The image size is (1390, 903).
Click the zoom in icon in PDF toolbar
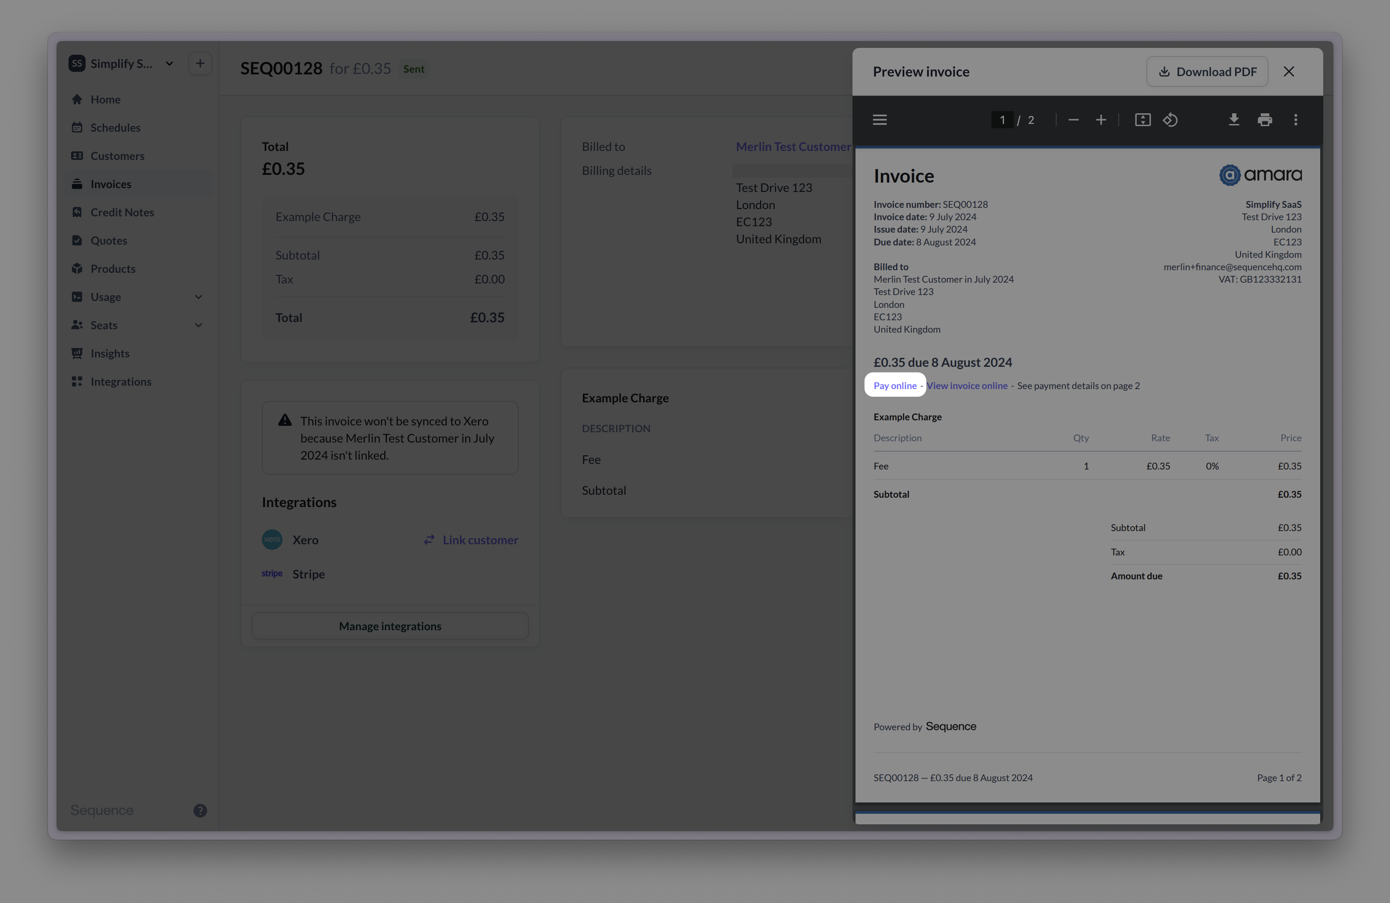(1101, 120)
